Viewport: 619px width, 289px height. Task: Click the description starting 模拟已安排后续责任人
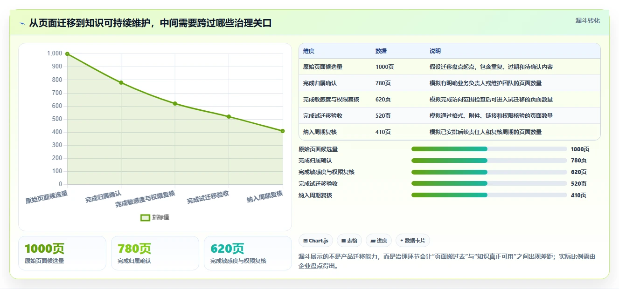(486, 132)
